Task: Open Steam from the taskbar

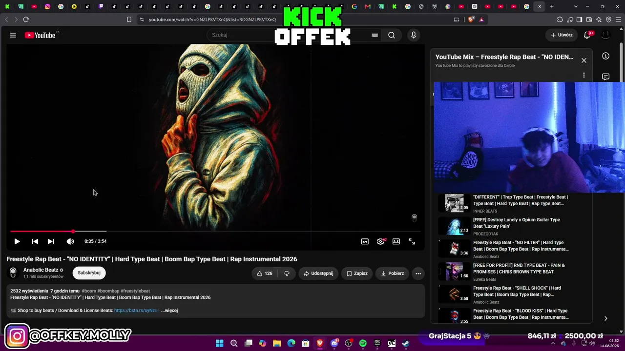Action: click(406, 343)
